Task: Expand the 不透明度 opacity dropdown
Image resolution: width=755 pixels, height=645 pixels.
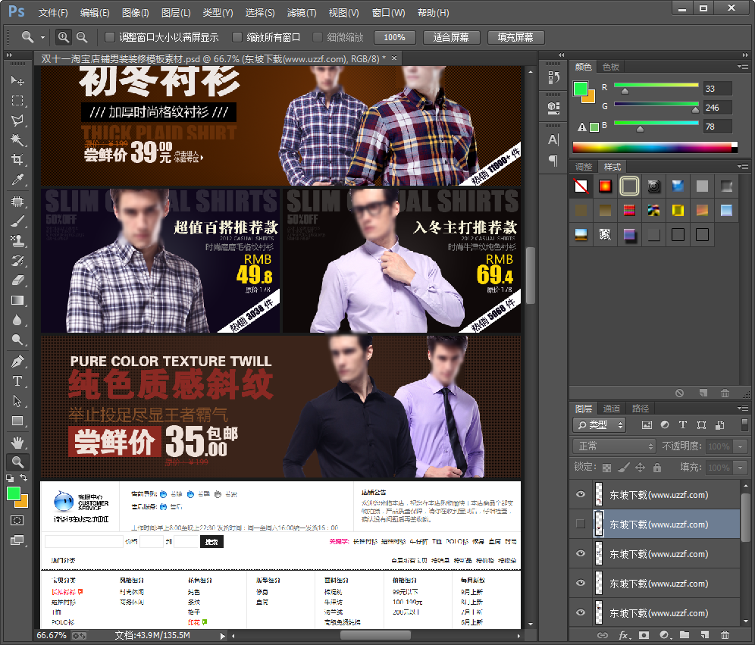Action: (x=741, y=446)
